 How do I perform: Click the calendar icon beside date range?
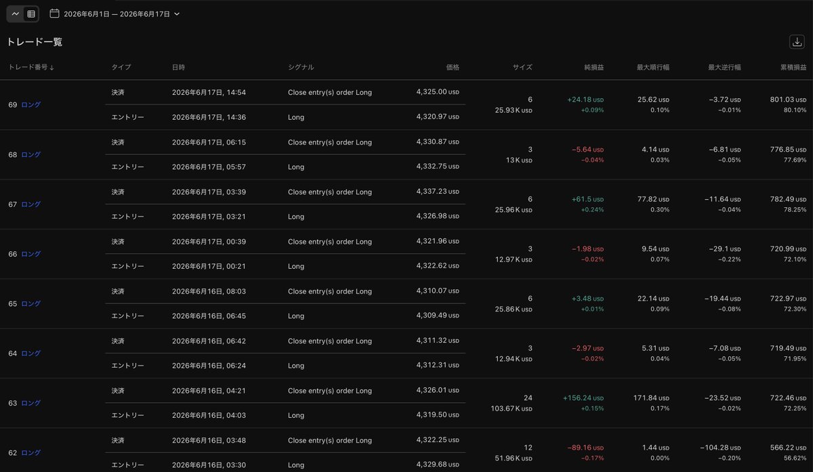click(x=54, y=14)
